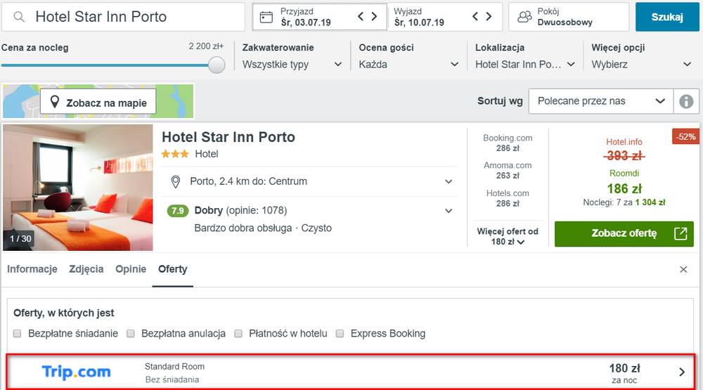Click the map pin on Zobacz na mapie
Screen dimensions: 703x390
[55, 102]
